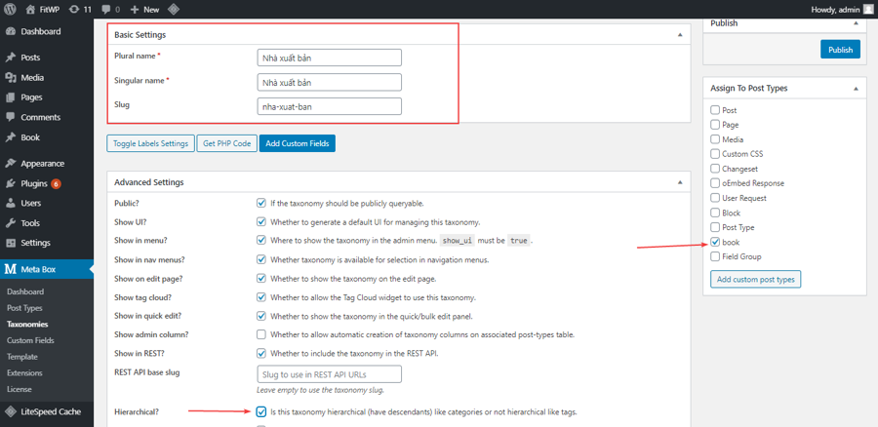Open Template submenu item

click(x=22, y=357)
